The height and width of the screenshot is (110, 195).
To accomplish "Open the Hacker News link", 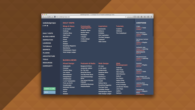I will click(x=85, y=32).
